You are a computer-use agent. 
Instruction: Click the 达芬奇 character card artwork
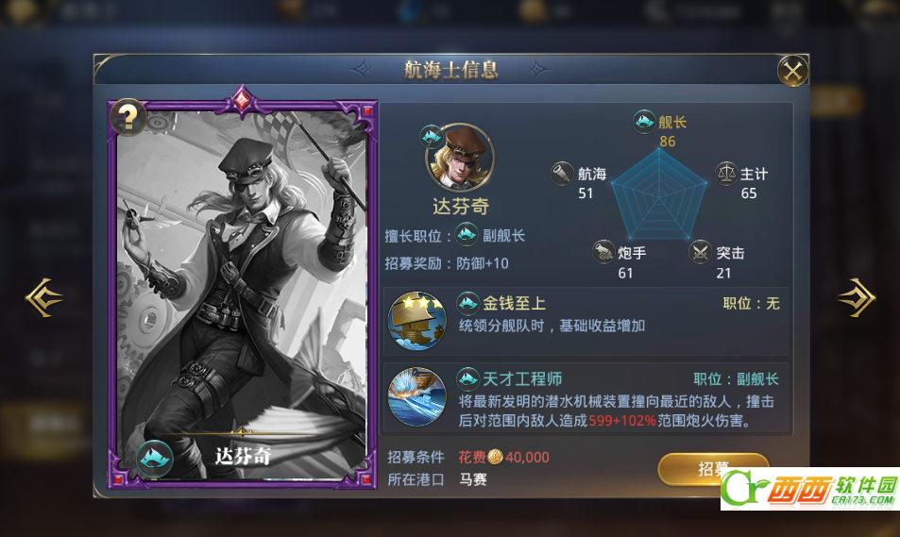(242, 294)
